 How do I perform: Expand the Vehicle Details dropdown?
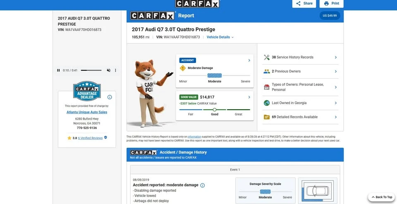click(220, 37)
